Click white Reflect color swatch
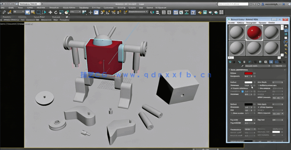 click(248, 82)
